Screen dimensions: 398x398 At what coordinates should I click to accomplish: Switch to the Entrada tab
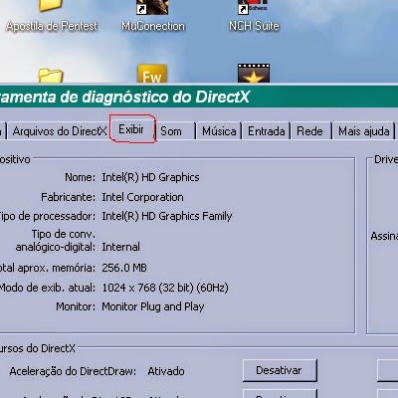point(267,131)
